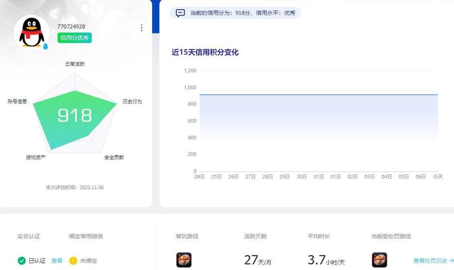Click the small blue QQ badge on avatar
This screenshot has height=270, width=454.
point(45,46)
